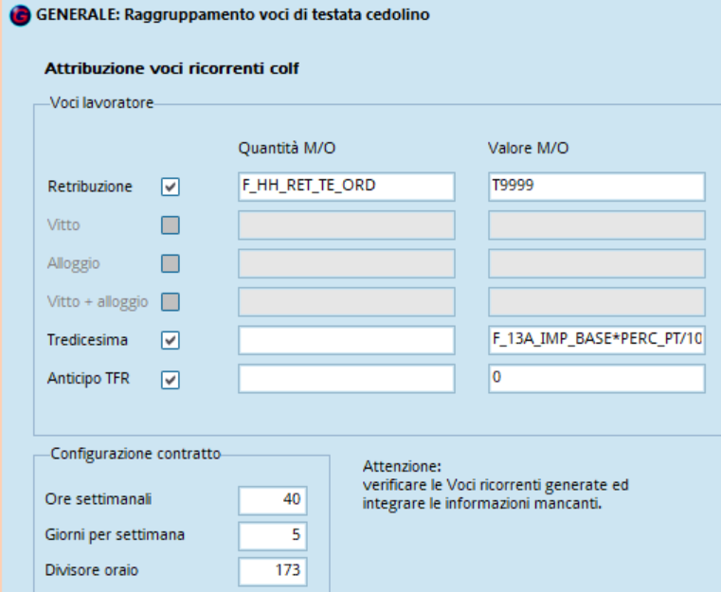Click the Retribuzione value field T9999
Image resolution: width=721 pixels, height=592 pixels.
596,187
